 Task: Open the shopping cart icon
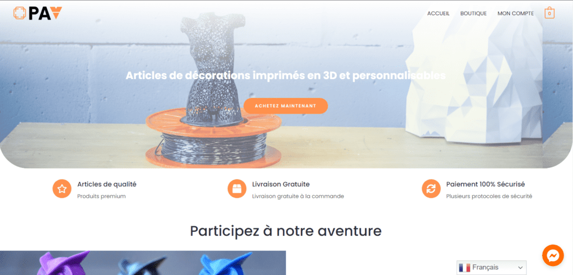pos(549,13)
